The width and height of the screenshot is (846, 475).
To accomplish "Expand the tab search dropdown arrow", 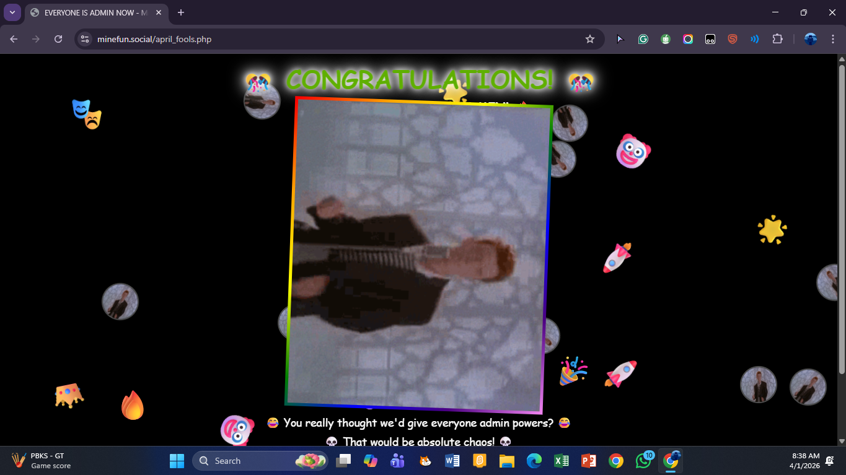I will click(12, 12).
